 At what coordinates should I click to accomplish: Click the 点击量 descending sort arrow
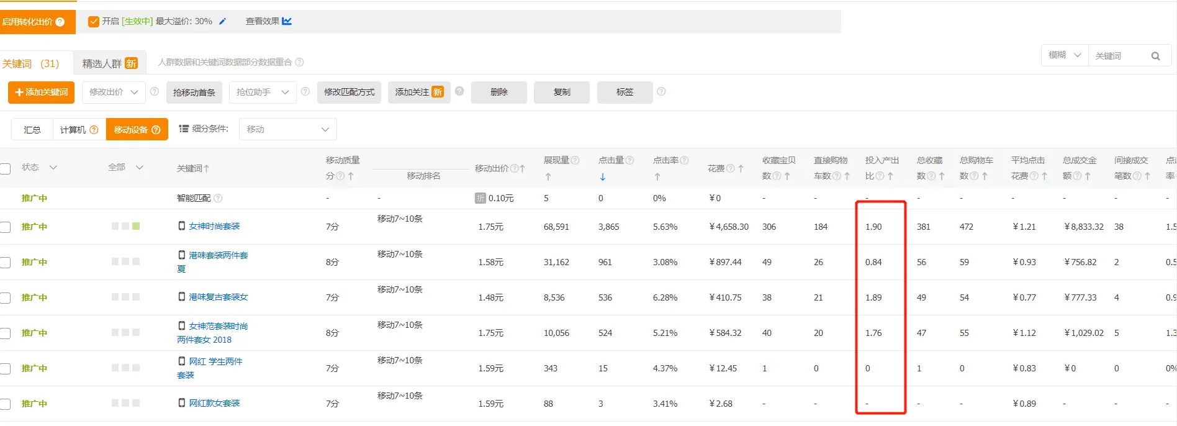[603, 176]
